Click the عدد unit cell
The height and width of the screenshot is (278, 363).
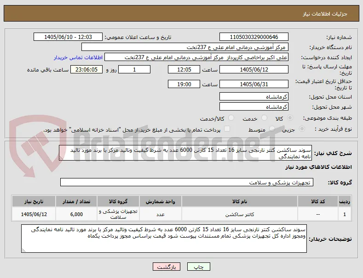(161, 214)
